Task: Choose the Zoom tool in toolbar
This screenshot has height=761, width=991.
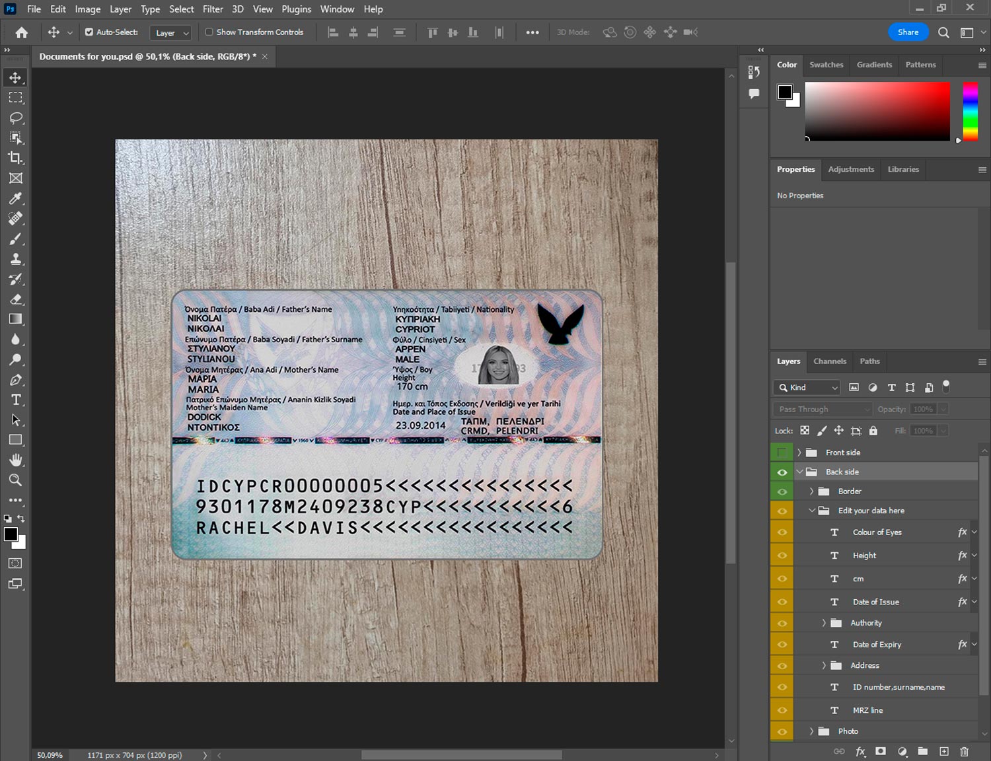Action: pyautogui.click(x=16, y=480)
